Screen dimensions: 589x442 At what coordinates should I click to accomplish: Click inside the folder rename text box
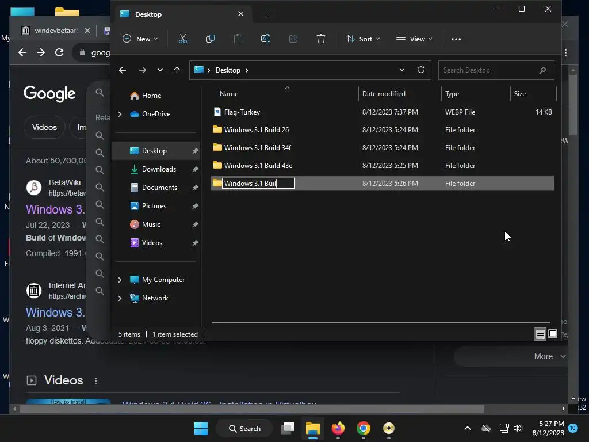click(258, 184)
